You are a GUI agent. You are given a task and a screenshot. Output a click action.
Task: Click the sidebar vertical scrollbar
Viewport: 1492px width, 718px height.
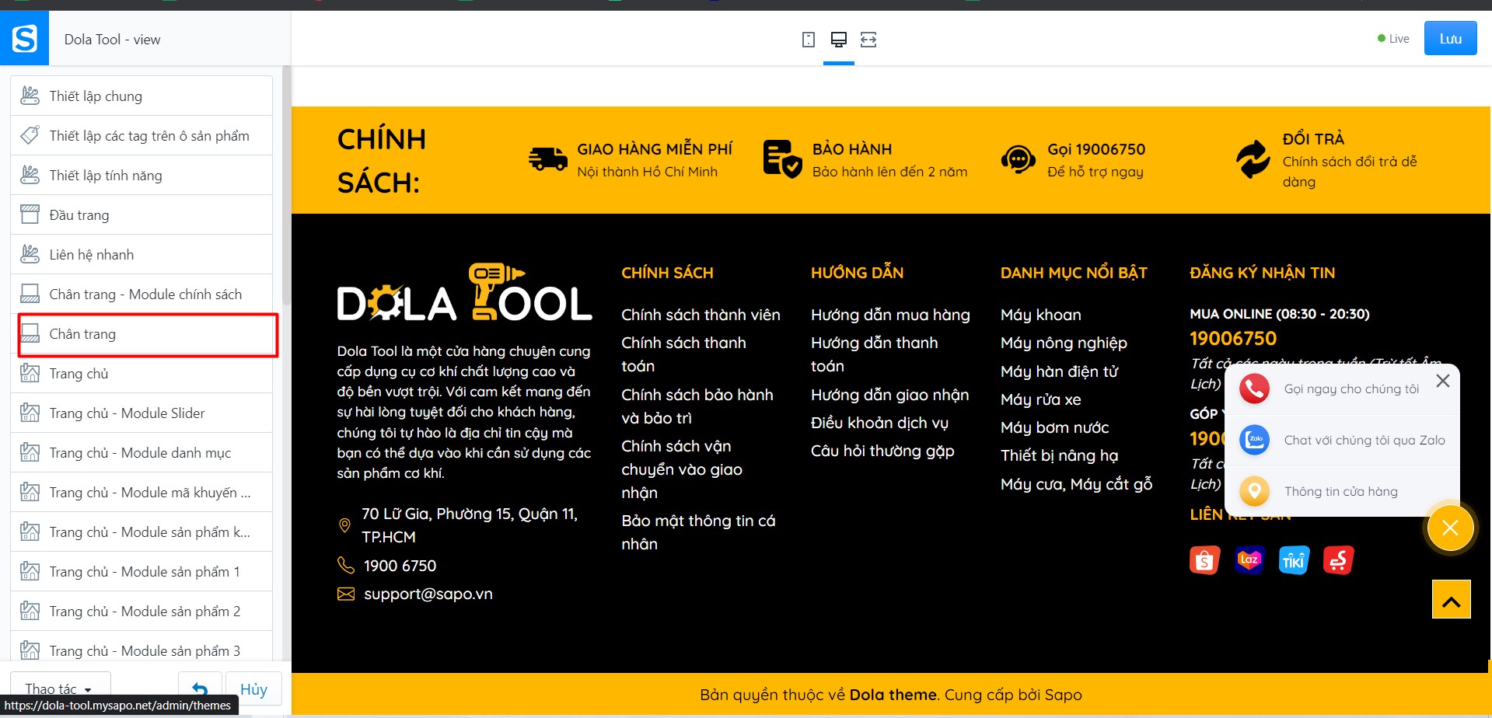[x=286, y=186]
